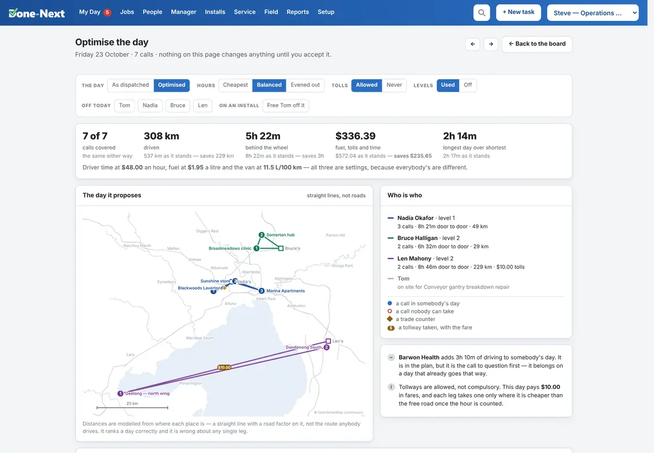The height and width of the screenshot is (453, 654).
Task: Click the 308 km driven figure
Action: [x=161, y=136]
